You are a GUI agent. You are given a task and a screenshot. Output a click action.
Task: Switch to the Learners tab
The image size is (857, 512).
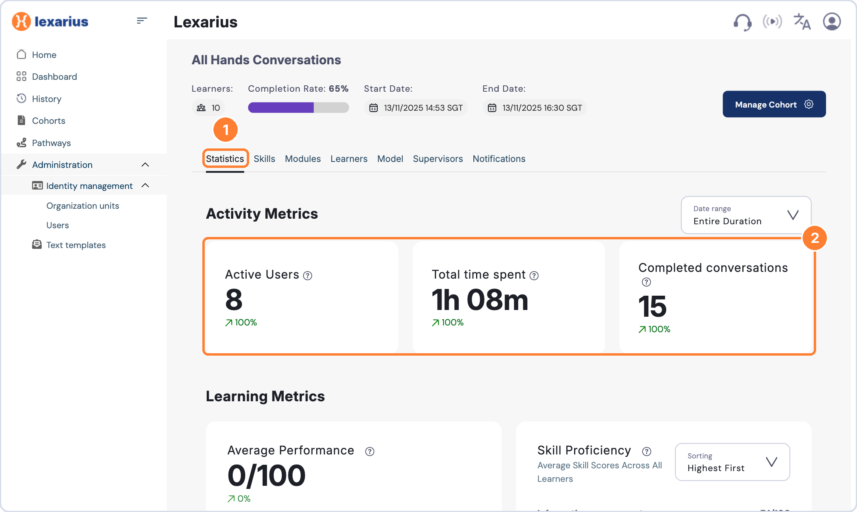coord(349,159)
